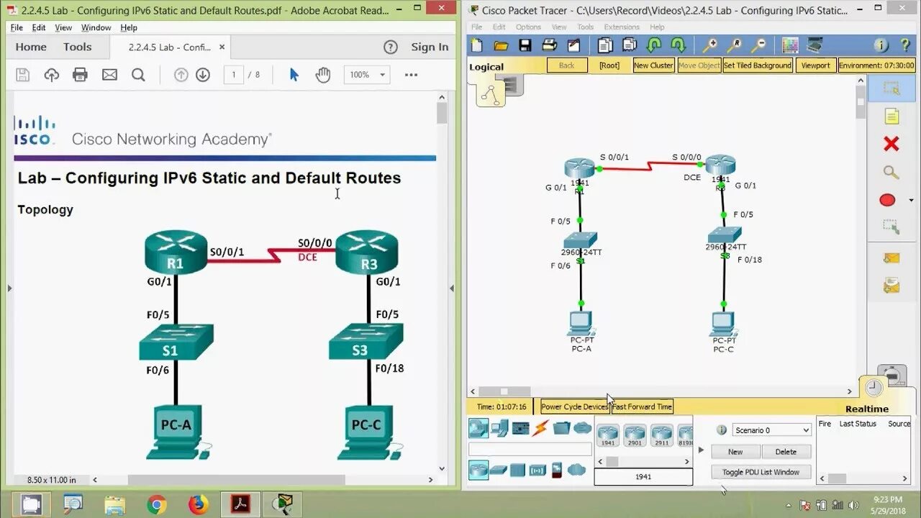This screenshot has height=518, width=921.
Task: Expand Acrobat right tools pane arrow
Action: (x=451, y=288)
